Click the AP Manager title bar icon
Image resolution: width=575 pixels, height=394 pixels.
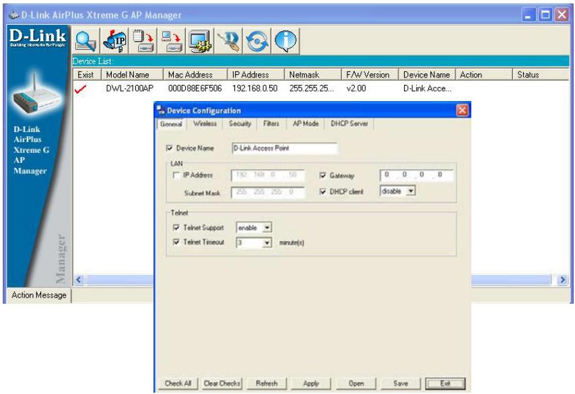point(14,15)
